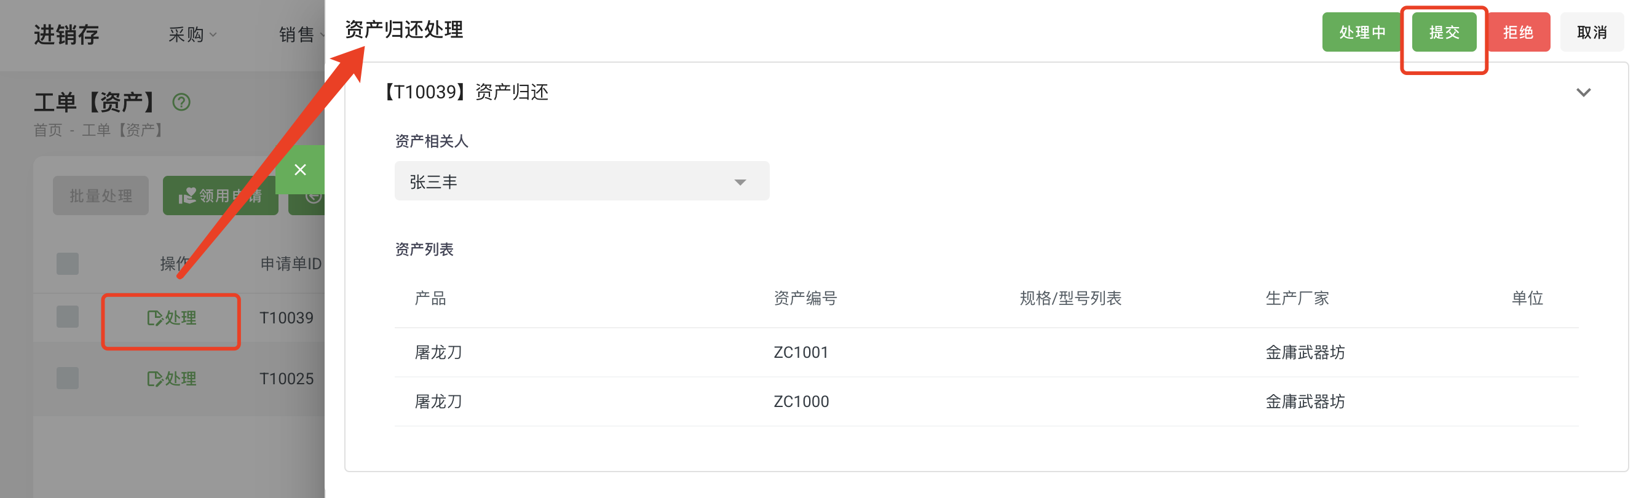1644x498 pixels.
Task: Click the red 拒绝 button
Action: click(x=1517, y=32)
